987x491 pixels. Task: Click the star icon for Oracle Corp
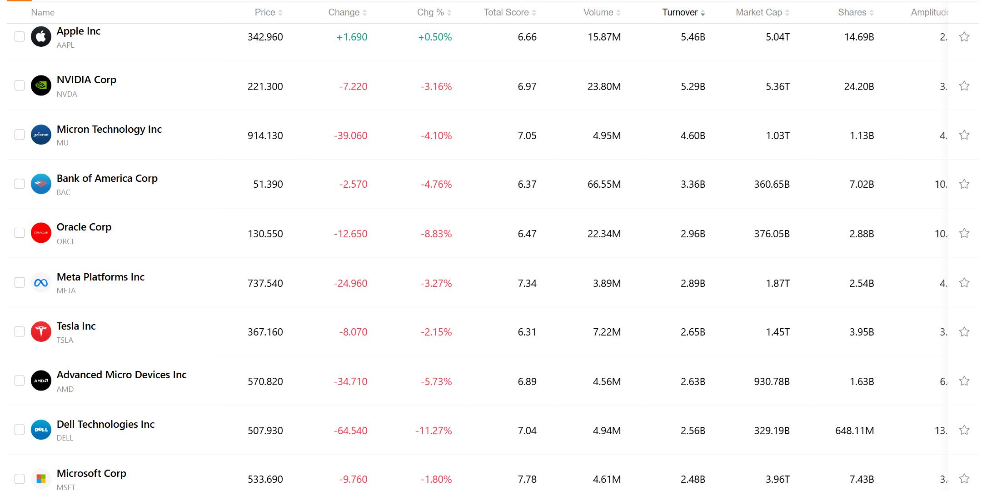point(964,233)
